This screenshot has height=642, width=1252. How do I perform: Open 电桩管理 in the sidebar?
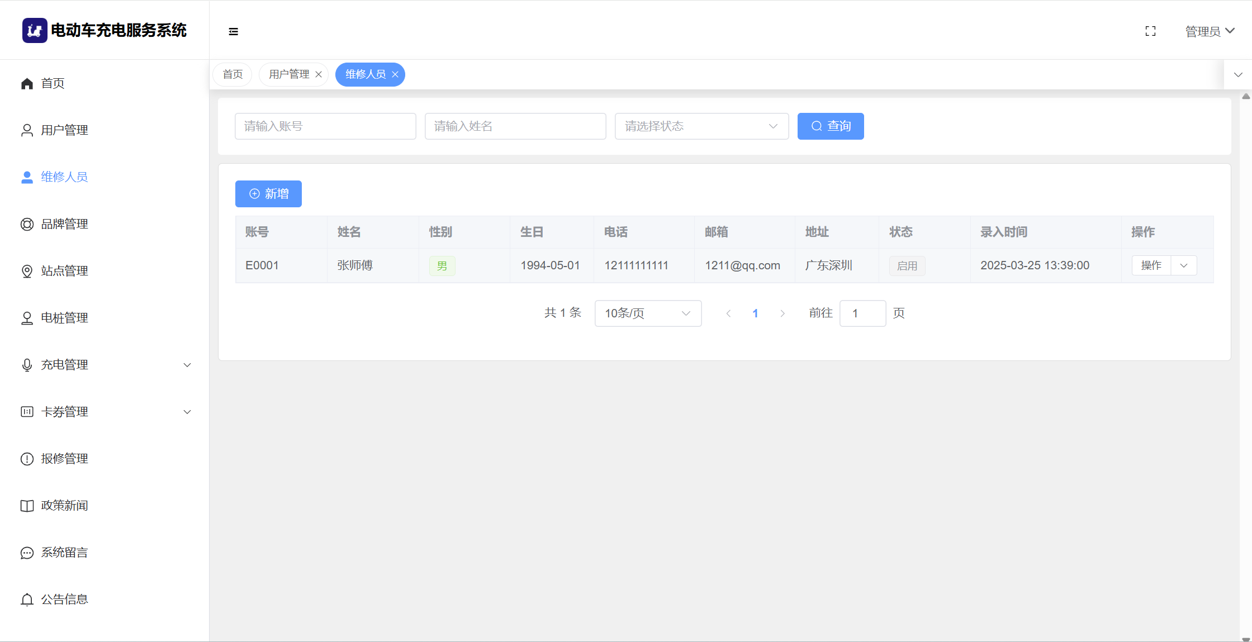64,318
